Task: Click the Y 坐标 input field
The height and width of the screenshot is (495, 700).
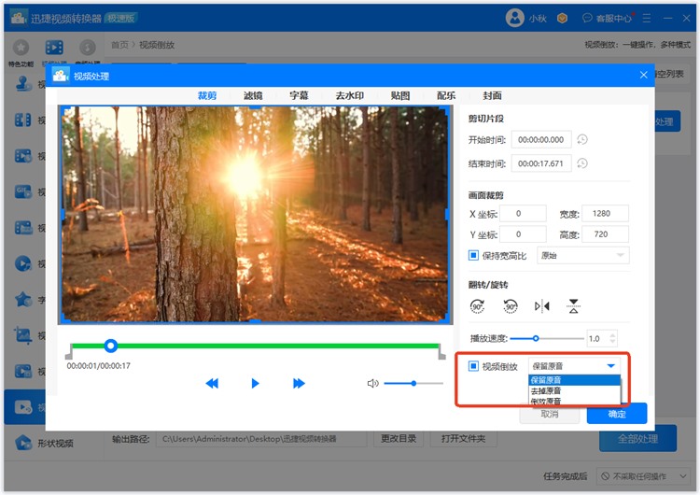Action: [523, 234]
